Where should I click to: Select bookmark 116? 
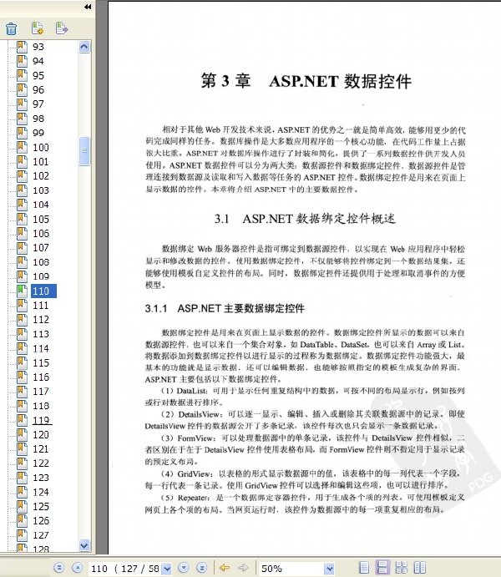tap(41, 377)
